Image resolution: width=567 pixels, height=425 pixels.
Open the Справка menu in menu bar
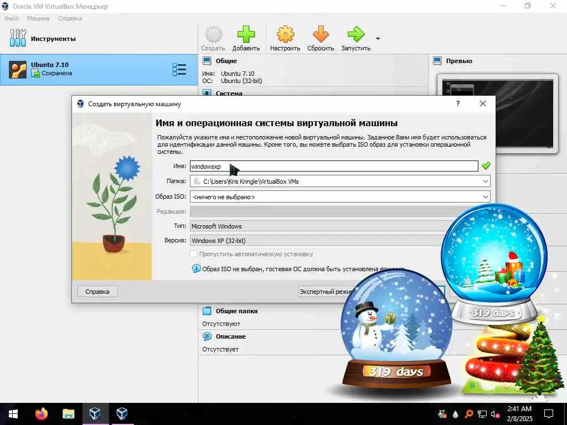click(70, 18)
